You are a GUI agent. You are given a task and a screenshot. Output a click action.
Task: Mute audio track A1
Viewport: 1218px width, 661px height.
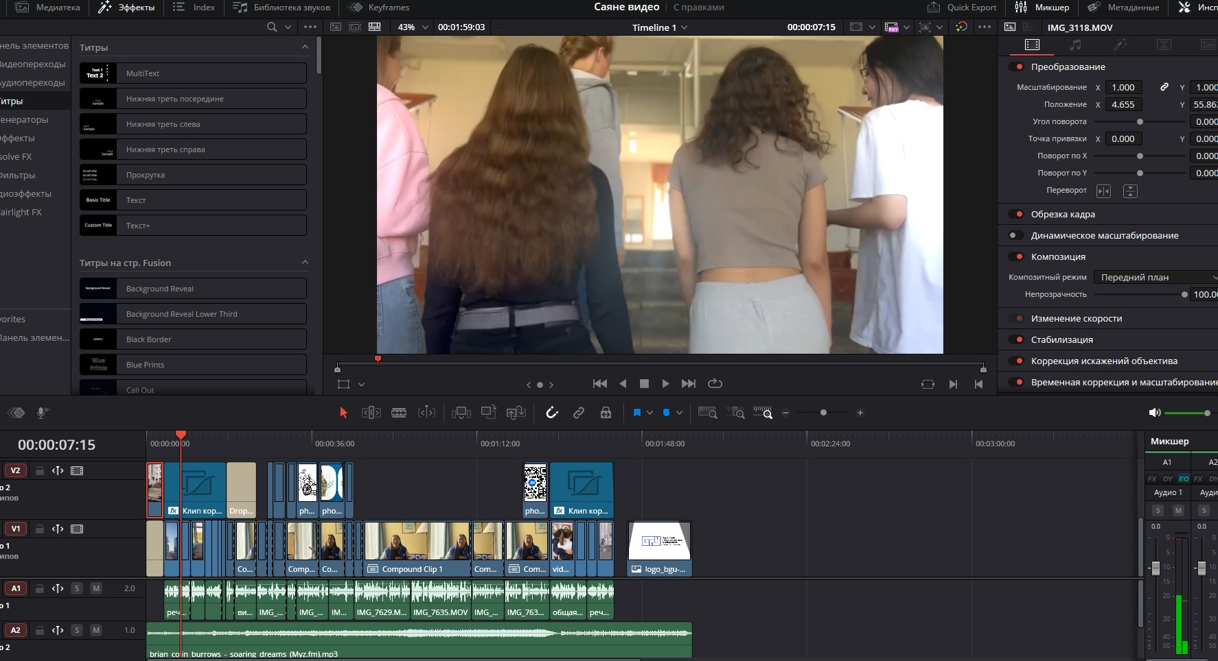(x=96, y=588)
